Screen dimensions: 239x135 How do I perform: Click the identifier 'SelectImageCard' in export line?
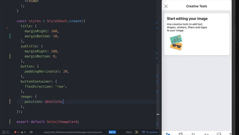tap(62, 121)
